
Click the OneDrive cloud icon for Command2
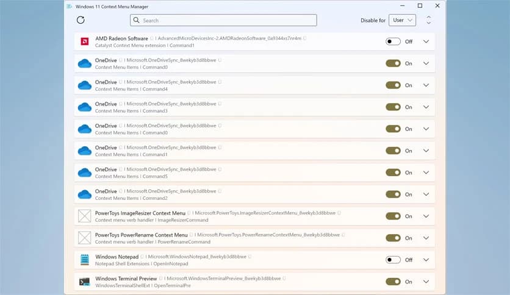tap(85, 194)
